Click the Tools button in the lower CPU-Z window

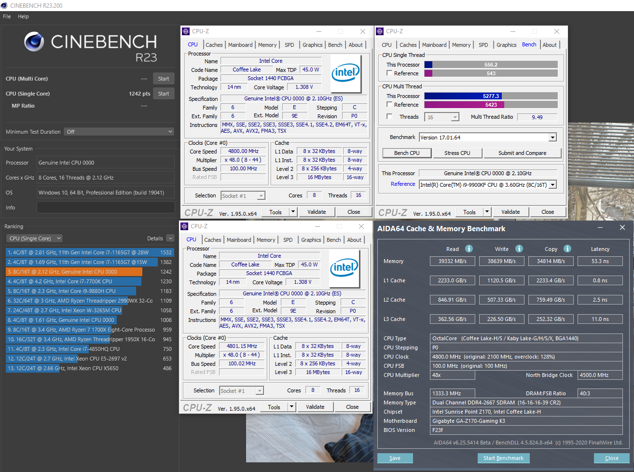[274, 407]
